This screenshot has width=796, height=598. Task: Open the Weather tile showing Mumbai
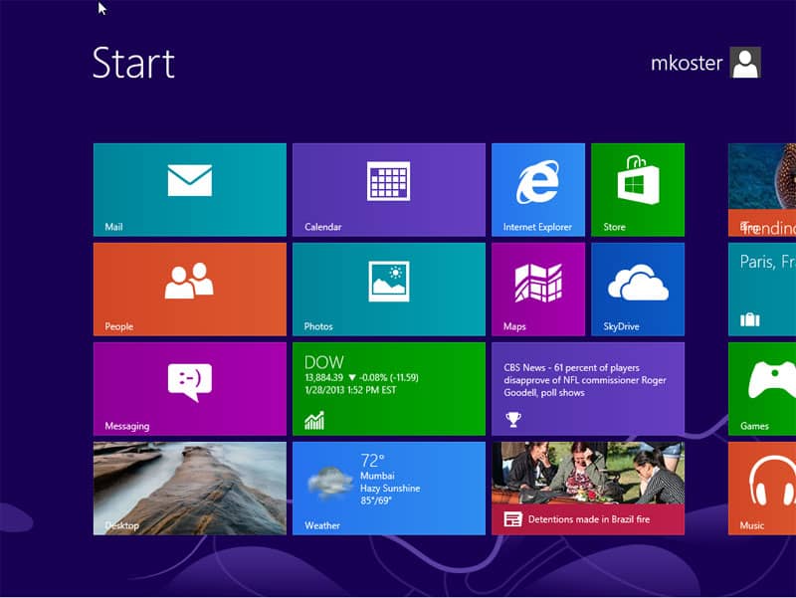pyautogui.click(x=389, y=488)
